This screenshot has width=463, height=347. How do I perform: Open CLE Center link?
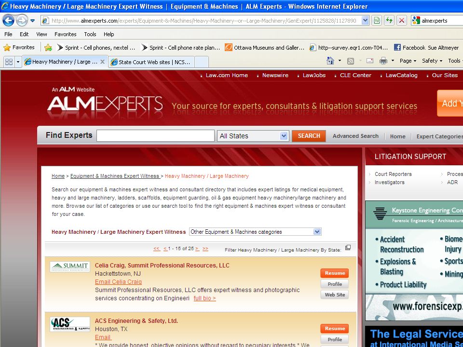pos(355,75)
